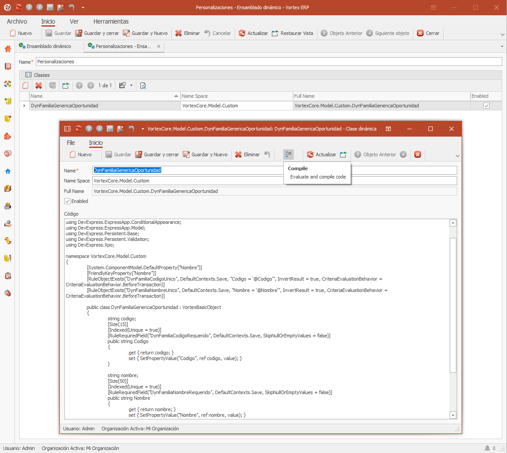The image size is (507, 453).
Task: Click the print preview icon in Classes toolbar
Action: [x=143, y=86]
